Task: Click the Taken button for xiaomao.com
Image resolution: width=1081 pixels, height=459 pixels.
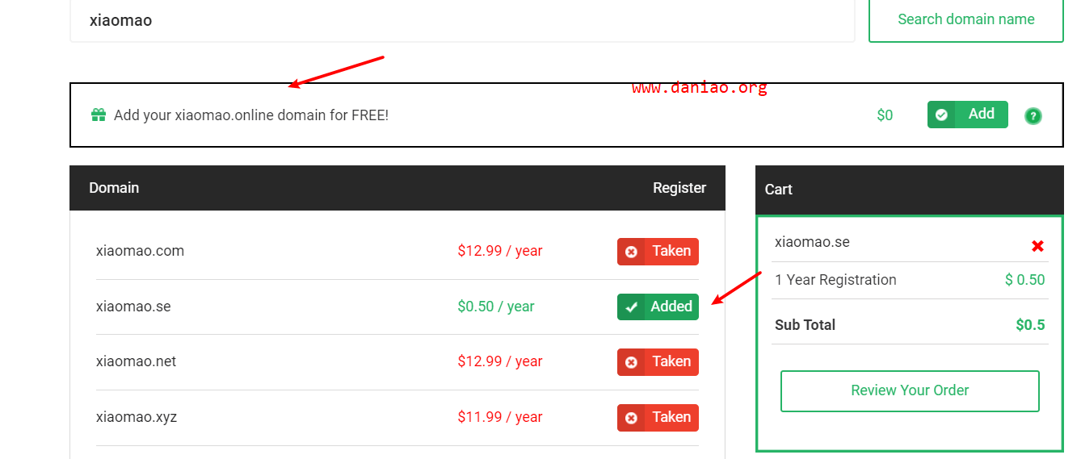Action: point(658,251)
